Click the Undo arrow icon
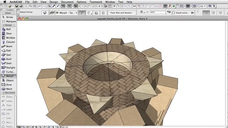Screen dimensions: 228x128 coord(40,6)
